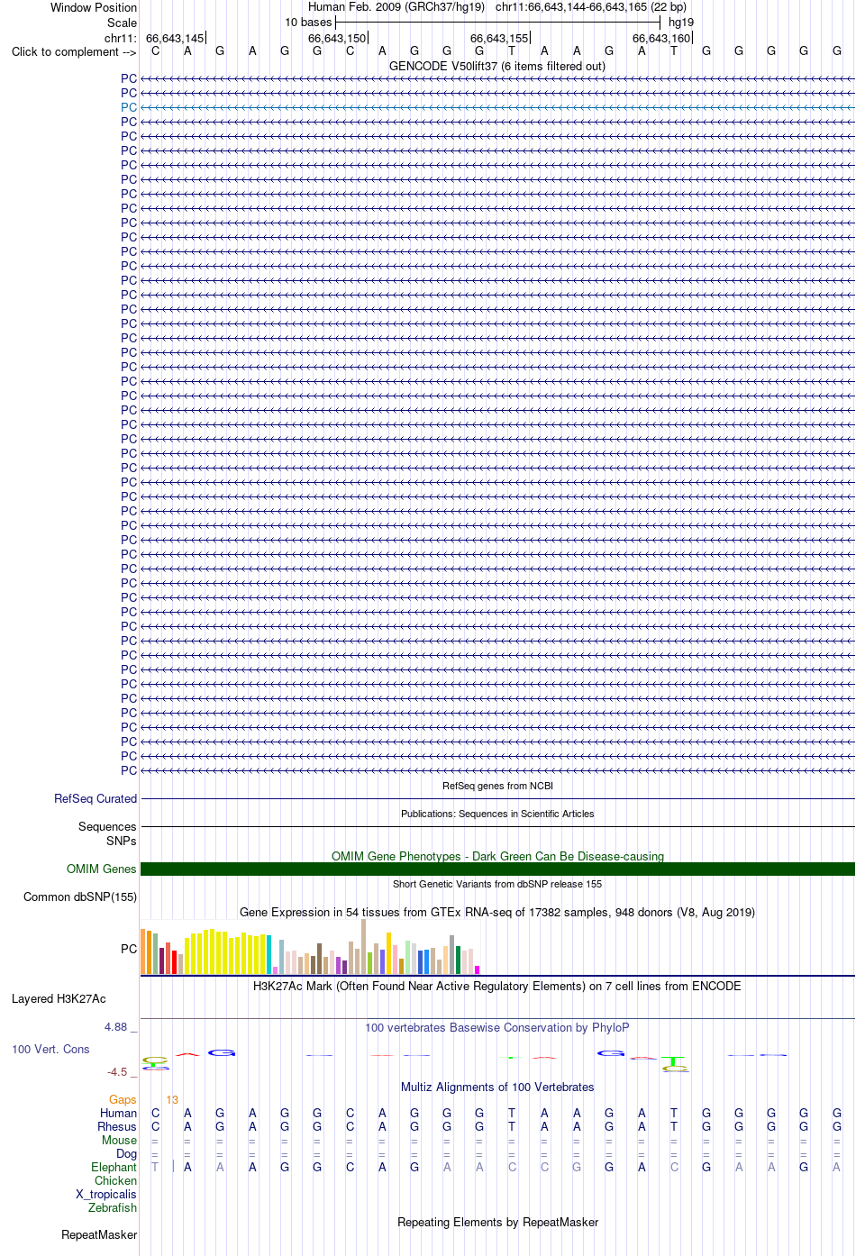Select the X_tropicalis species label
Image resolution: width=856 pixels, height=1256 pixels.
(106, 1194)
